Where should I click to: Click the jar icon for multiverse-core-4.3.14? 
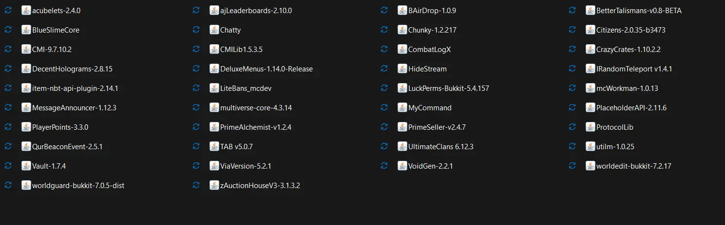click(214, 107)
